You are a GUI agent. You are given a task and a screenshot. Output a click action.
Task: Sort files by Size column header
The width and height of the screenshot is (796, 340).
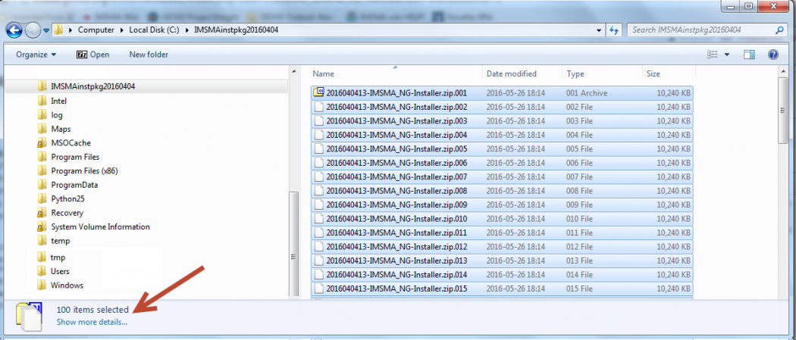(x=653, y=74)
